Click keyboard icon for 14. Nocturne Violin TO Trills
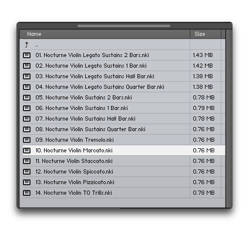This screenshot has height=230, width=249. 26,193
